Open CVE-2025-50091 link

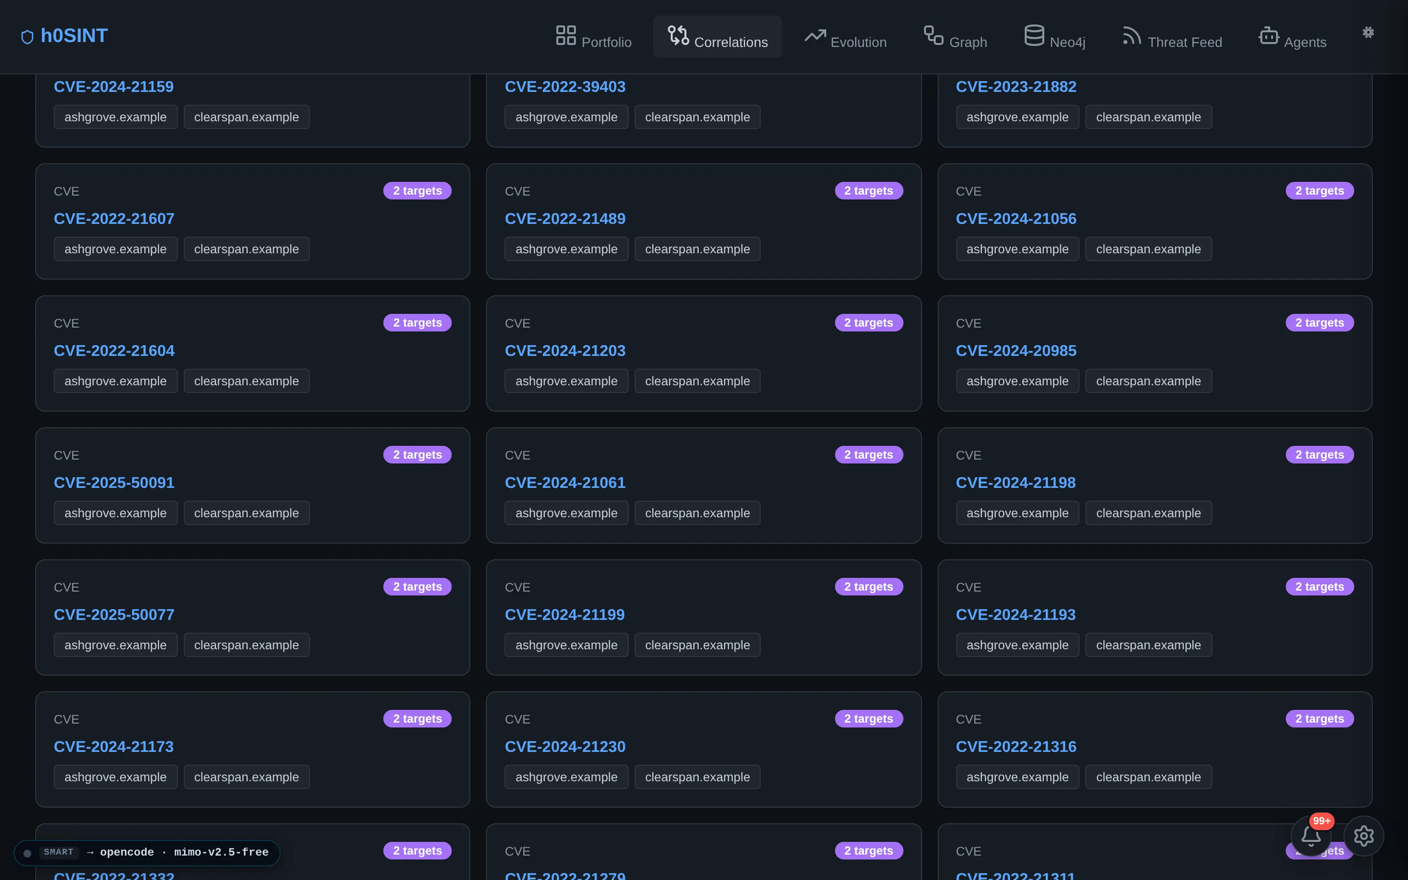tap(114, 483)
